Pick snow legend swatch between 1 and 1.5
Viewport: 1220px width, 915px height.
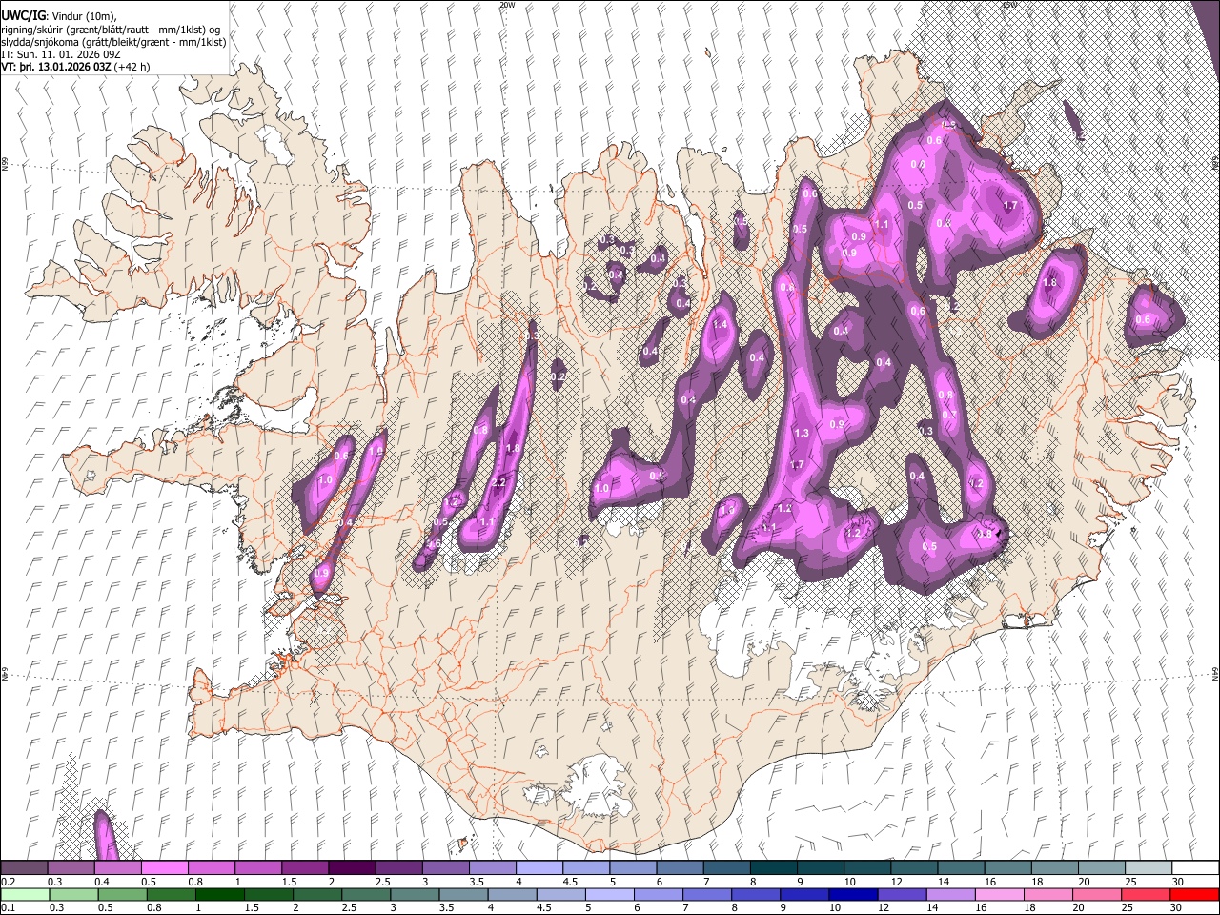coord(257,868)
